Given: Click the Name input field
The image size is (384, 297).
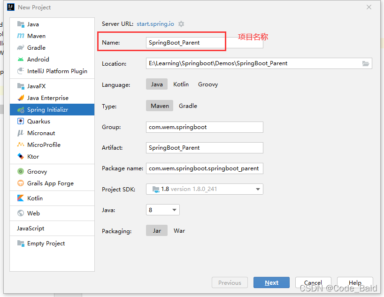Looking at the screenshot, I should 205,43.
